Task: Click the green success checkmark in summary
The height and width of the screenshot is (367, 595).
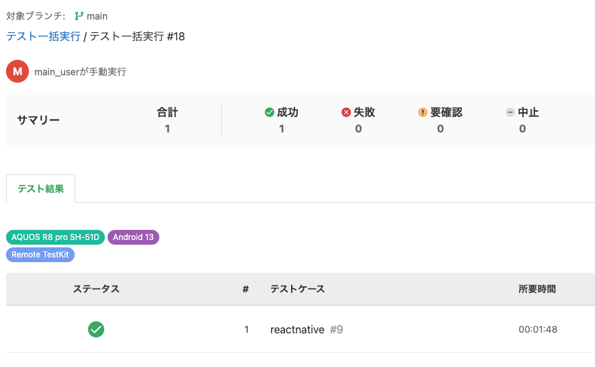Action: pos(270,113)
